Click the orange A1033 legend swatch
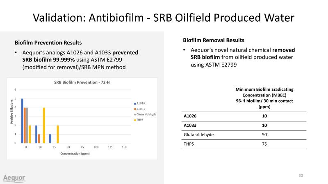This screenshot has width=328, height=184. click(135, 109)
